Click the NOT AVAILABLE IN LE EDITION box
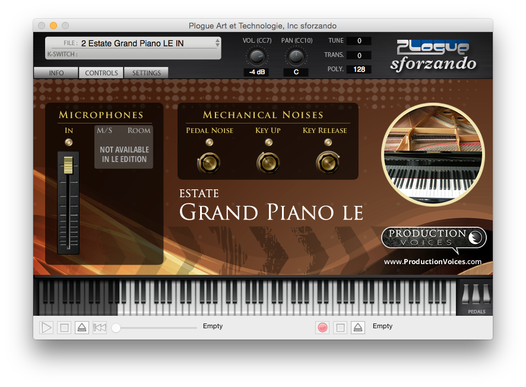 (x=124, y=147)
